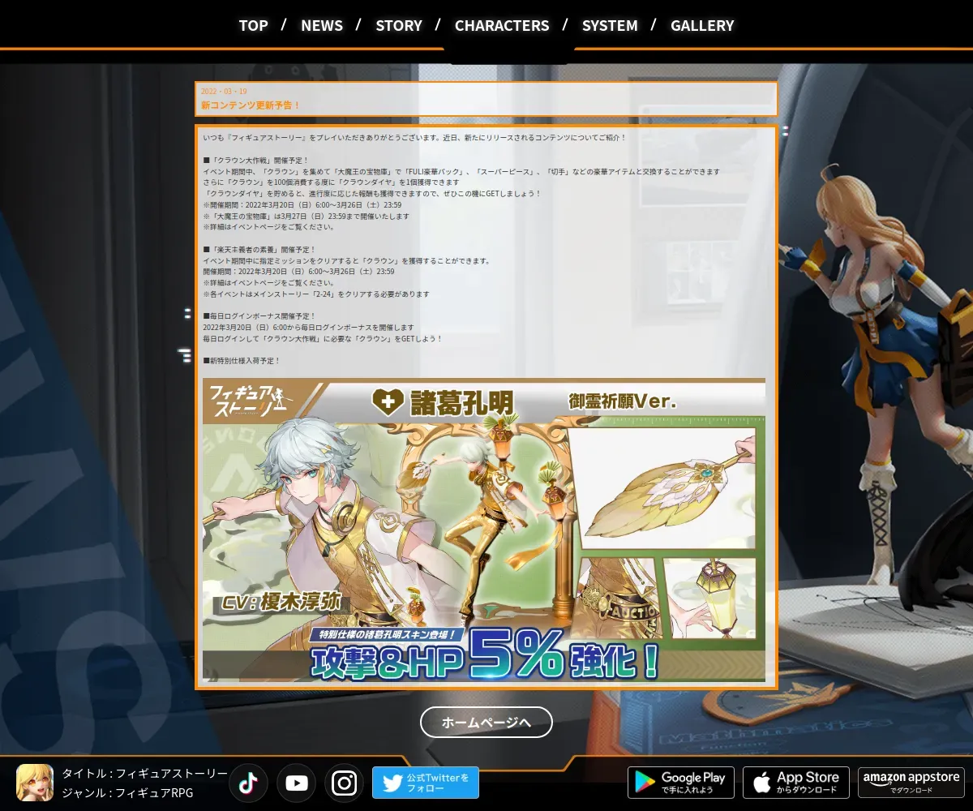Click the Google Play download badge

(x=681, y=783)
